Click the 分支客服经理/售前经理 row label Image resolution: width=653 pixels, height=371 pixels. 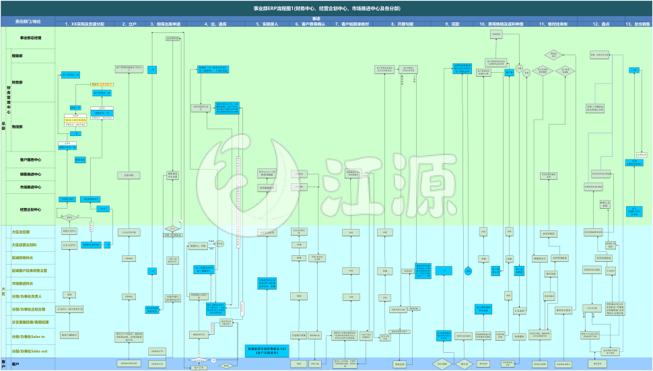click(30, 323)
